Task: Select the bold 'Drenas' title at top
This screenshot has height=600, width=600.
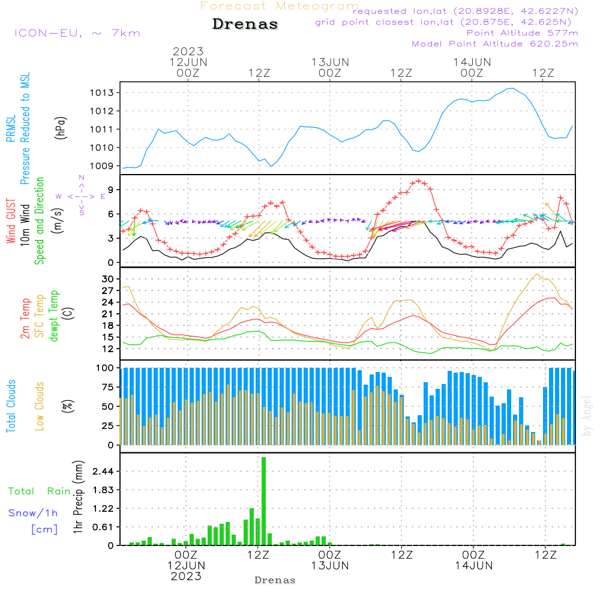Action: coord(245,24)
